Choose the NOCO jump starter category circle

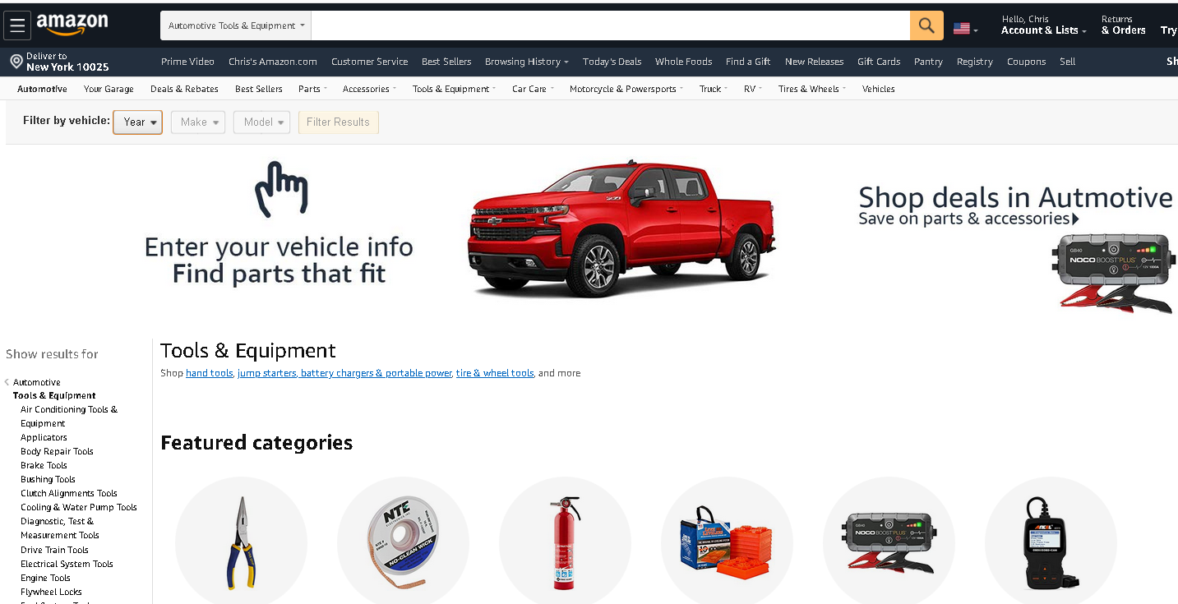889,542
